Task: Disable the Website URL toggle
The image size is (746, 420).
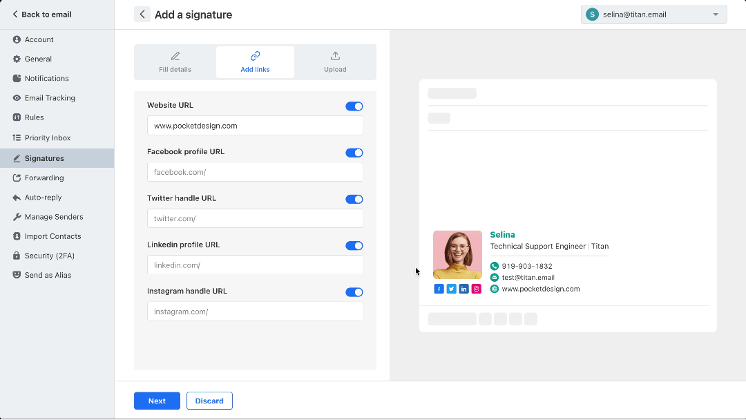Action: [354, 106]
